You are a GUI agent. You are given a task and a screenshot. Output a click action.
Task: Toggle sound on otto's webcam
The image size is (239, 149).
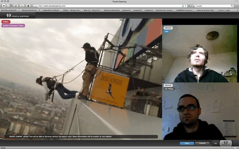[x=164, y=81]
